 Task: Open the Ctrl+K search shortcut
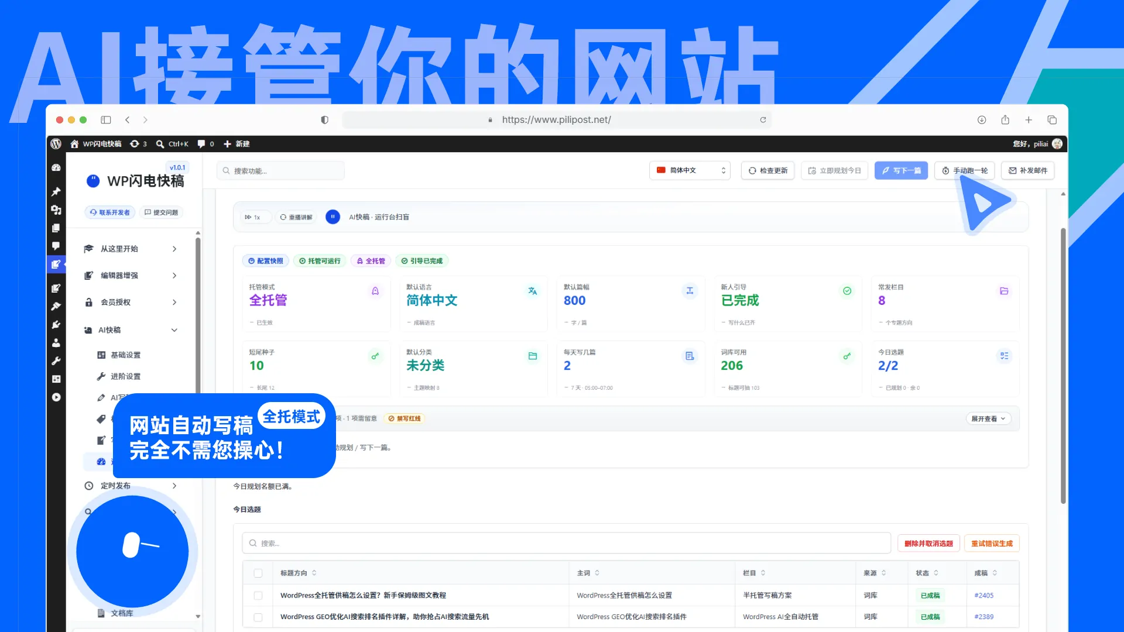(x=172, y=144)
